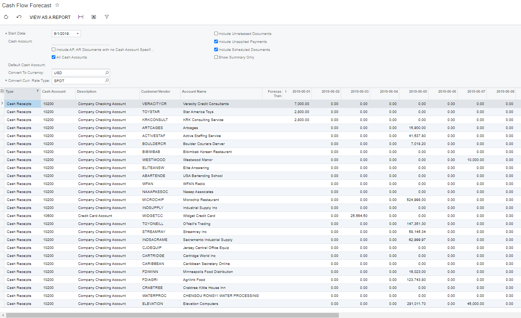Click VIEW AS A REPORT button
This screenshot has width=521, height=318.
pos(50,17)
